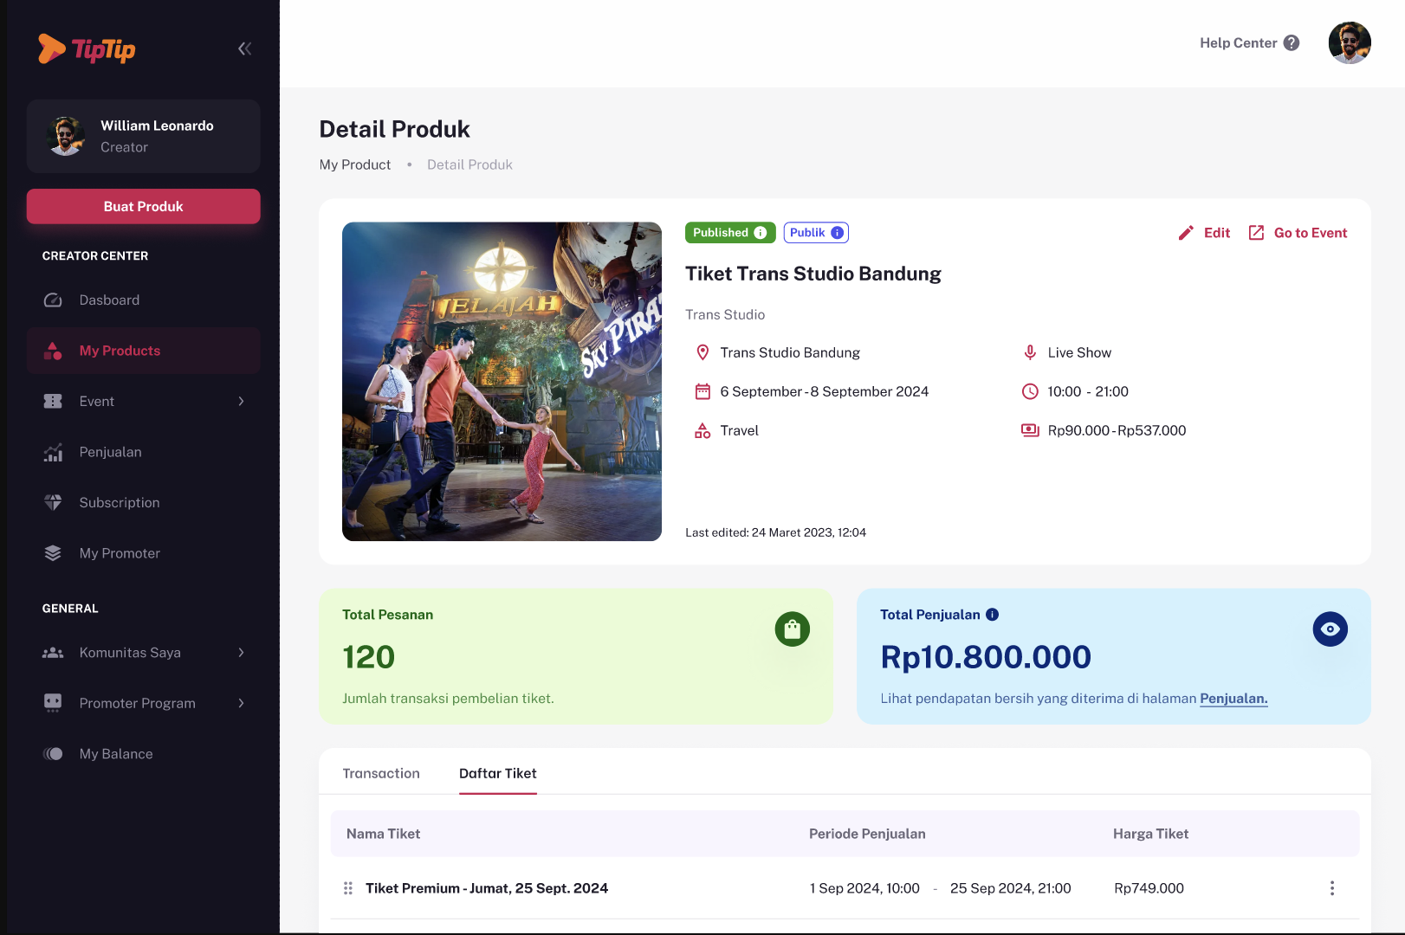Click the Subscription diamond icon
1405x935 pixels.
point(53,502)
